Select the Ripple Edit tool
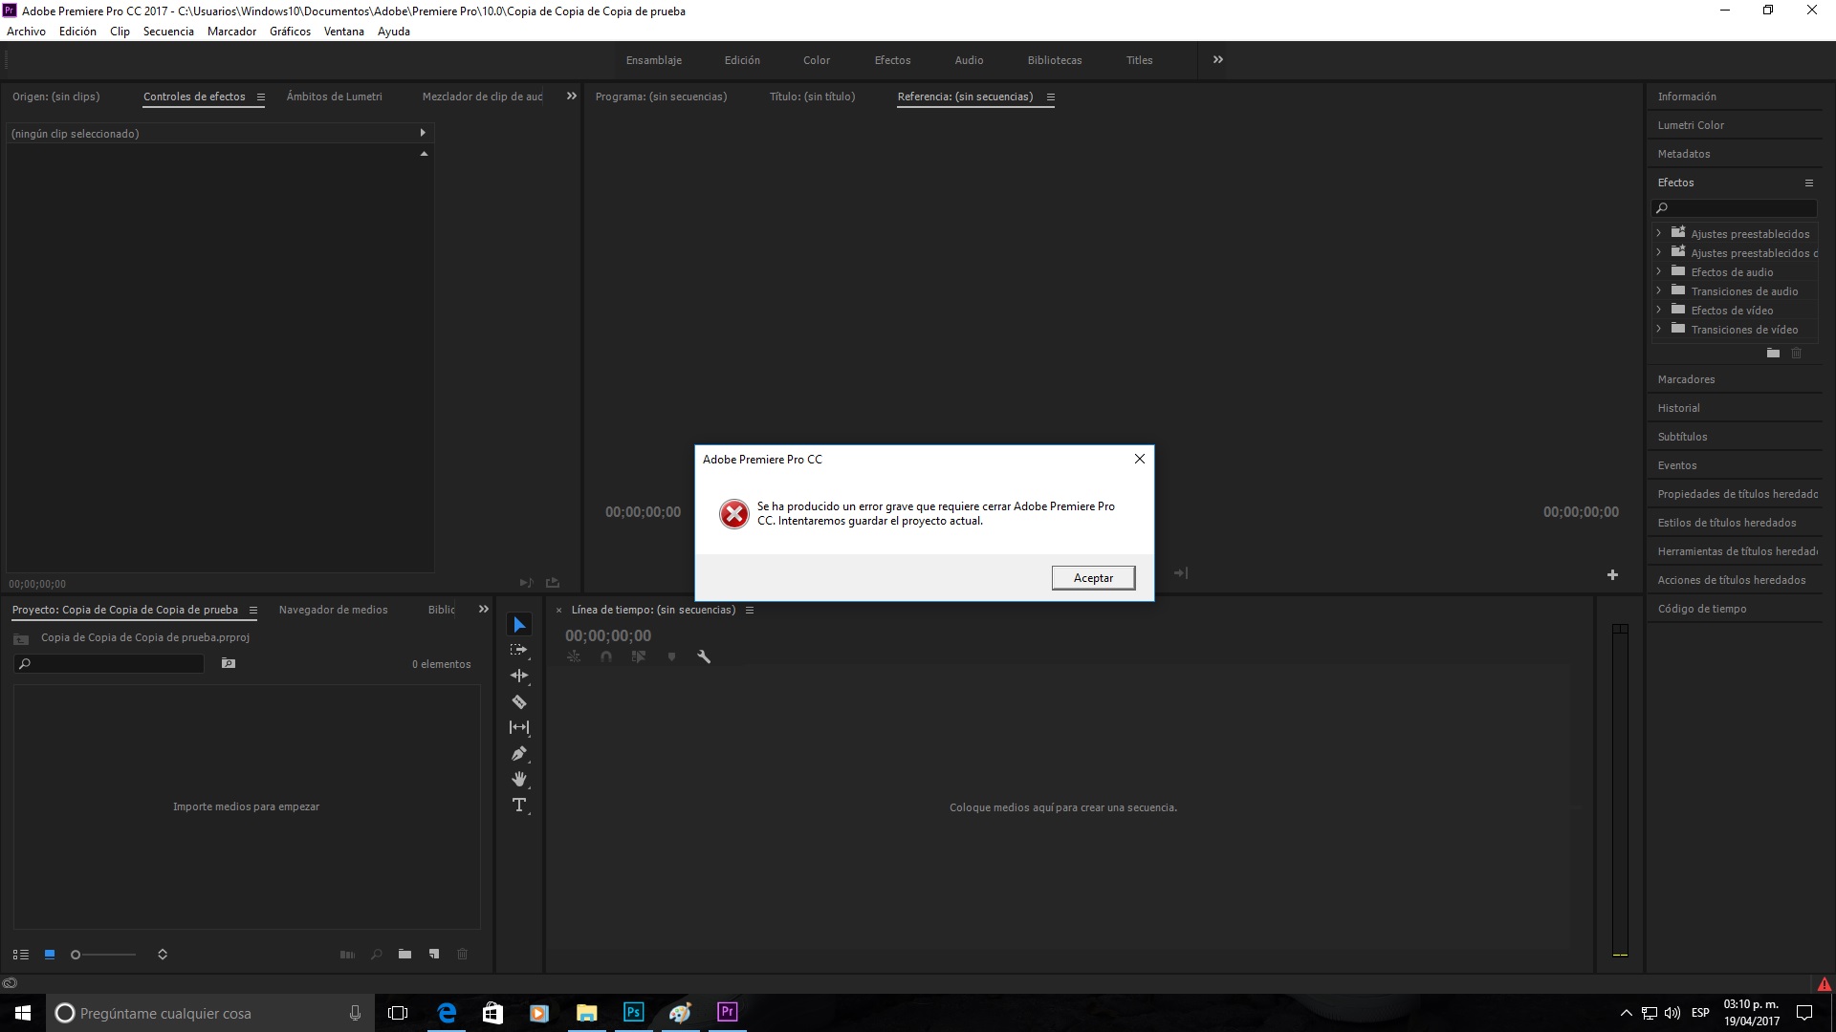Viewport: 1836px width, 1032px height. [x=519, y=676]
